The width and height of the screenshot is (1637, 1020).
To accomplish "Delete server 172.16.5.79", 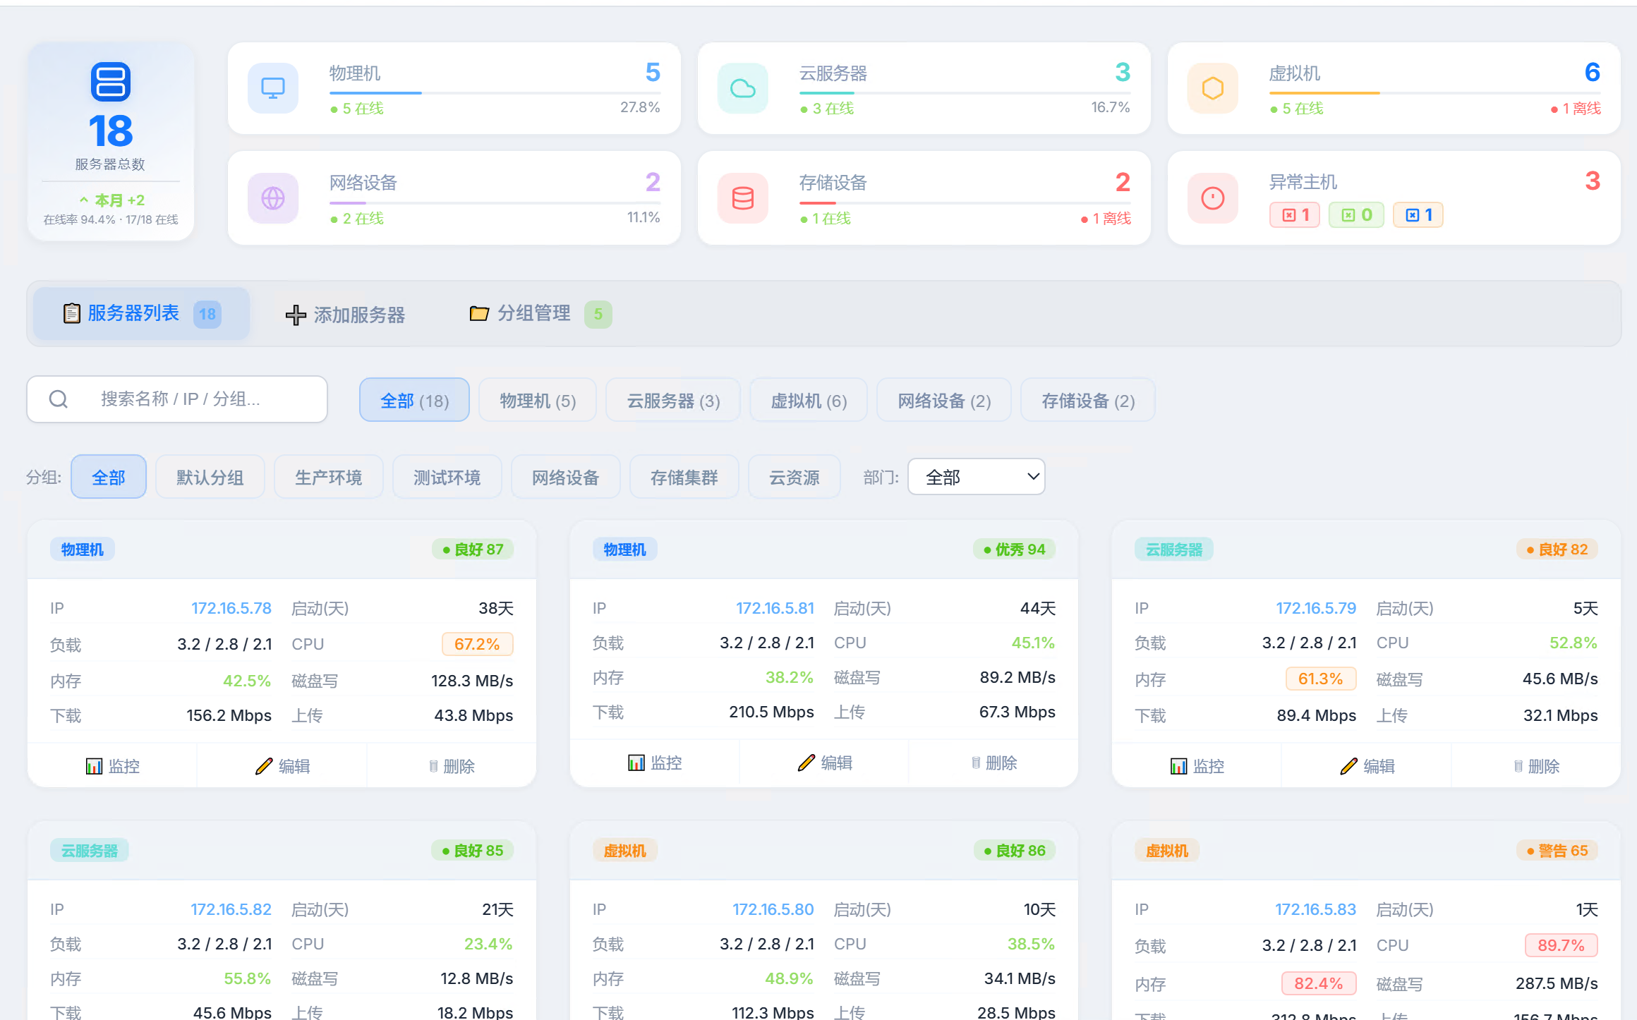I will tap(1536, 766).
